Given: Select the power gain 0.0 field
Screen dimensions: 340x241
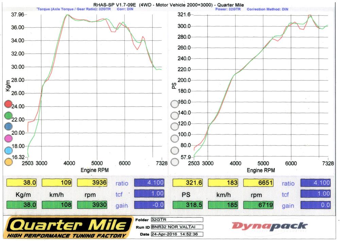Looking at the screenshot, I should pos(316,205).
